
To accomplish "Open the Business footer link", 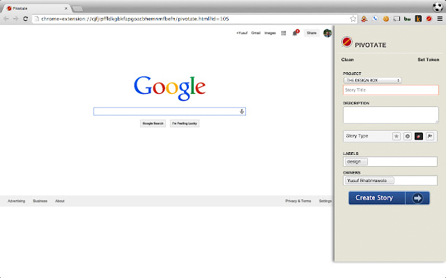I will (x=40, y=201).
